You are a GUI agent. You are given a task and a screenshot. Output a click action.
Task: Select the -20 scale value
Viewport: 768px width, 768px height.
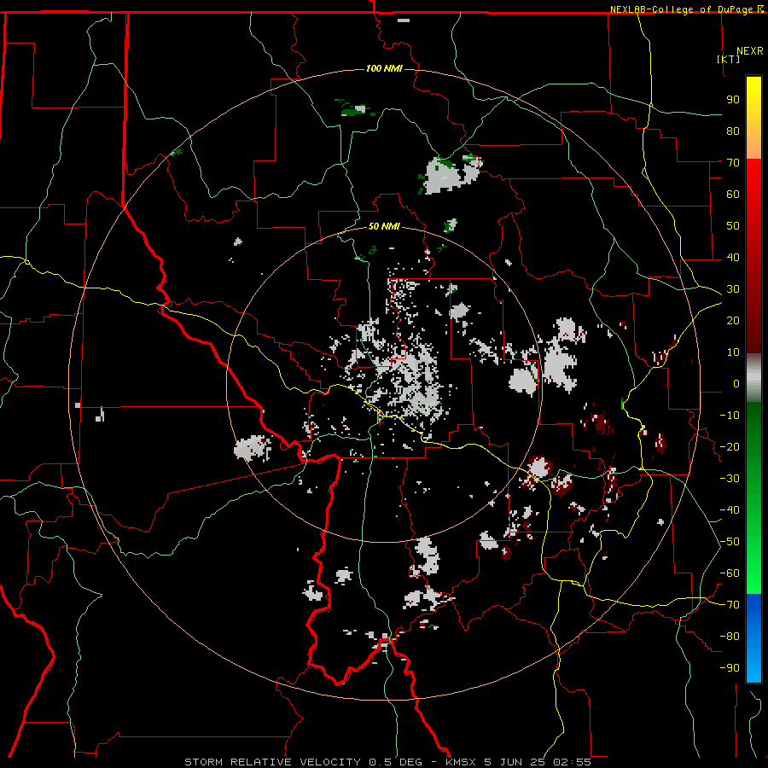[x=730, y=446]
